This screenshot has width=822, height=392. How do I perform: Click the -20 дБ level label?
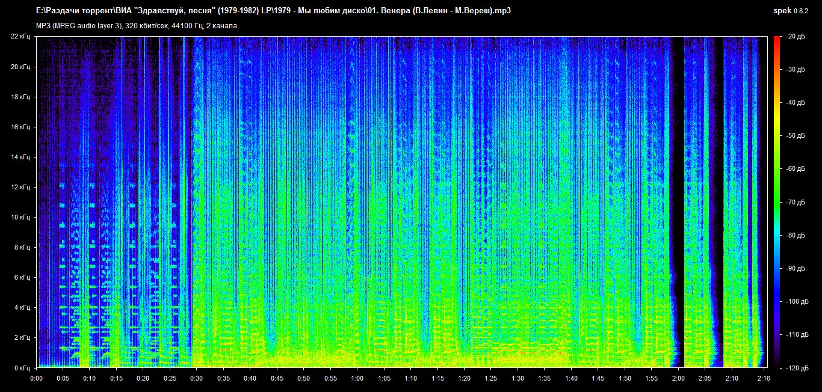click(794, 37)
